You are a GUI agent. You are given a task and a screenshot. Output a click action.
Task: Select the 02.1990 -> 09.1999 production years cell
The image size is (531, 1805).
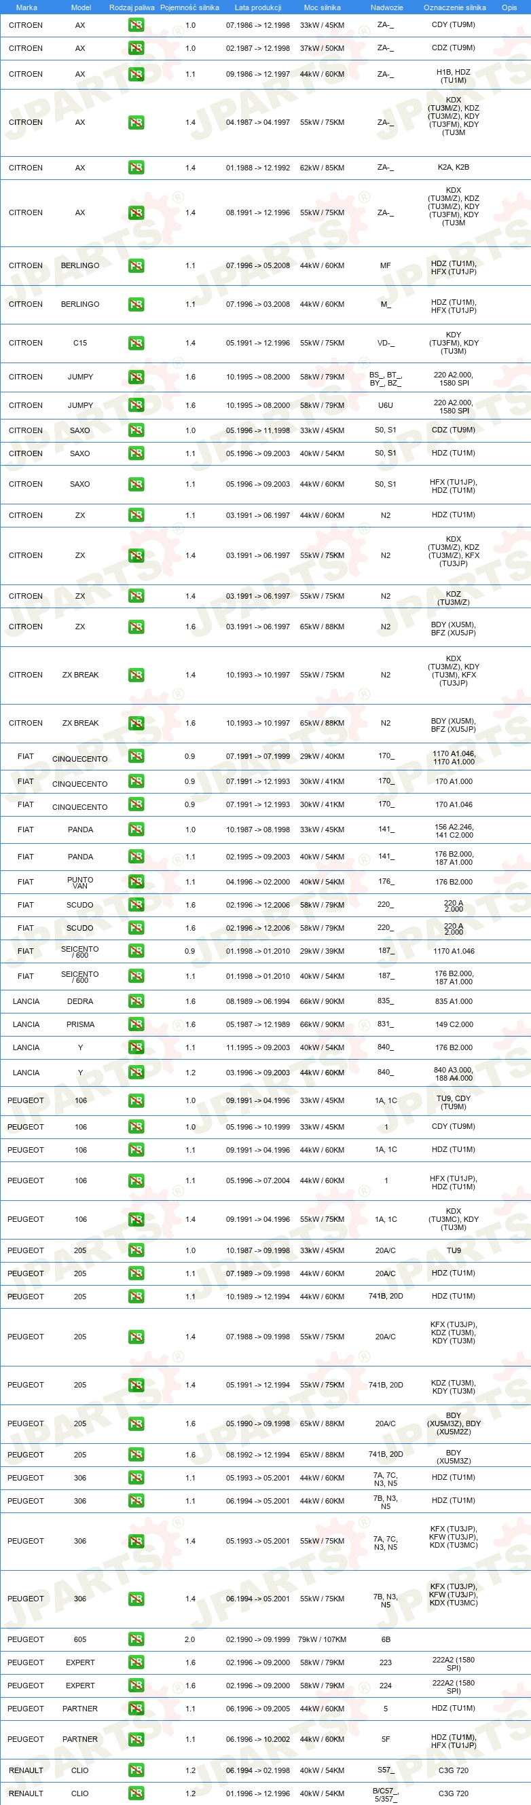tap(258, 1640)
